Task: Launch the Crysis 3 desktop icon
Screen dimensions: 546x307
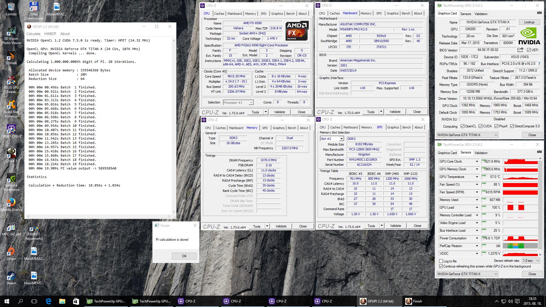Action: 11,156
